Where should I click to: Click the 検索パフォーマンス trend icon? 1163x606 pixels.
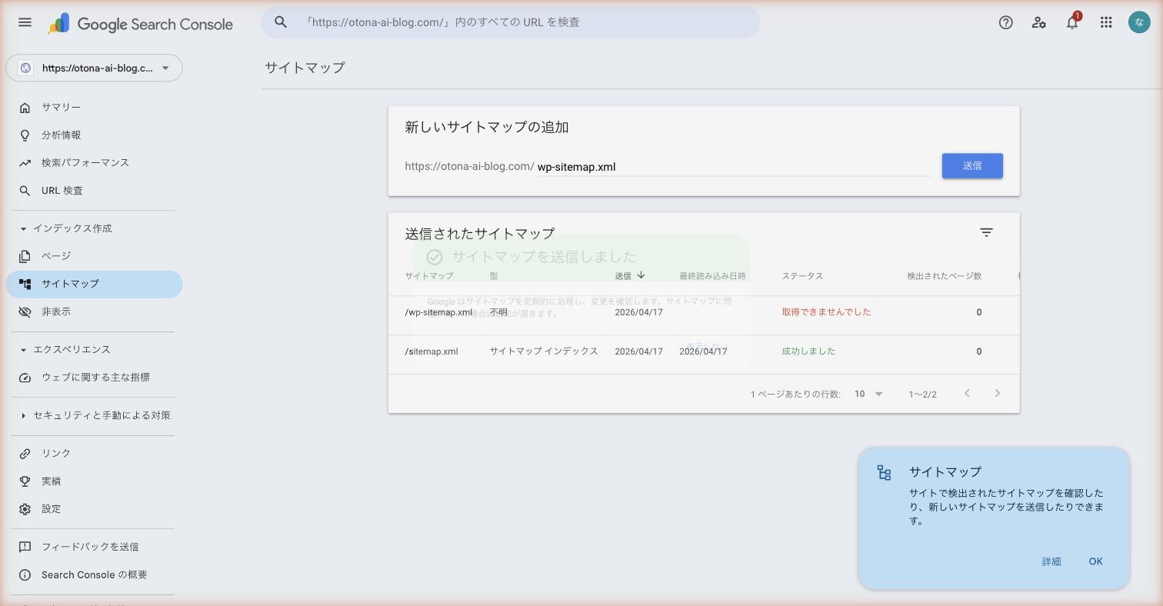[x=25, y=163]
